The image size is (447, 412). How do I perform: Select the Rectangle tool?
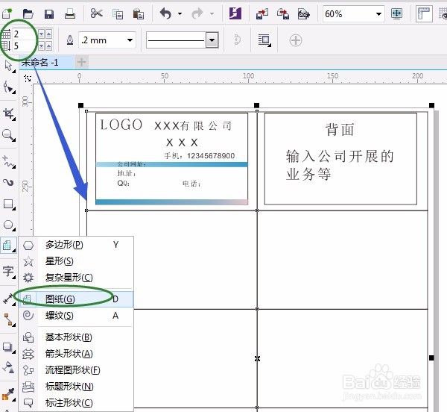[8, 204]
